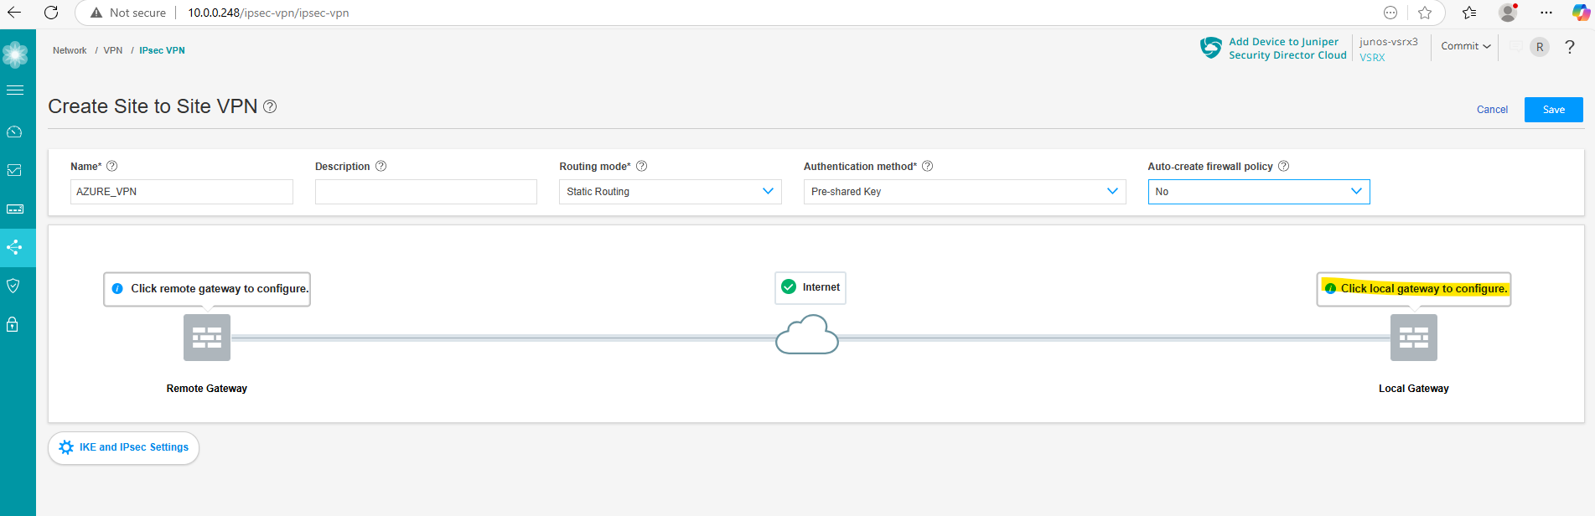This screenshot has height=516, width=1595.
Task: Click the IPsec VPN breadcrumb
Action: tap(163, 50)
